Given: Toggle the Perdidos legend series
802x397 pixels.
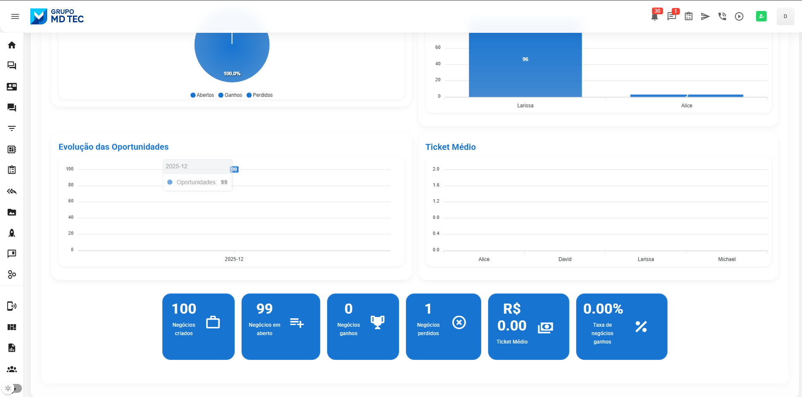Looking at the screenshot, I should [260, 95].
